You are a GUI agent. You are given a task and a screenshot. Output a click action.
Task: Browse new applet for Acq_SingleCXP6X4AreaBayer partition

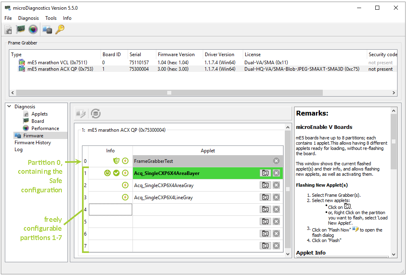click(x=265, y=173)
